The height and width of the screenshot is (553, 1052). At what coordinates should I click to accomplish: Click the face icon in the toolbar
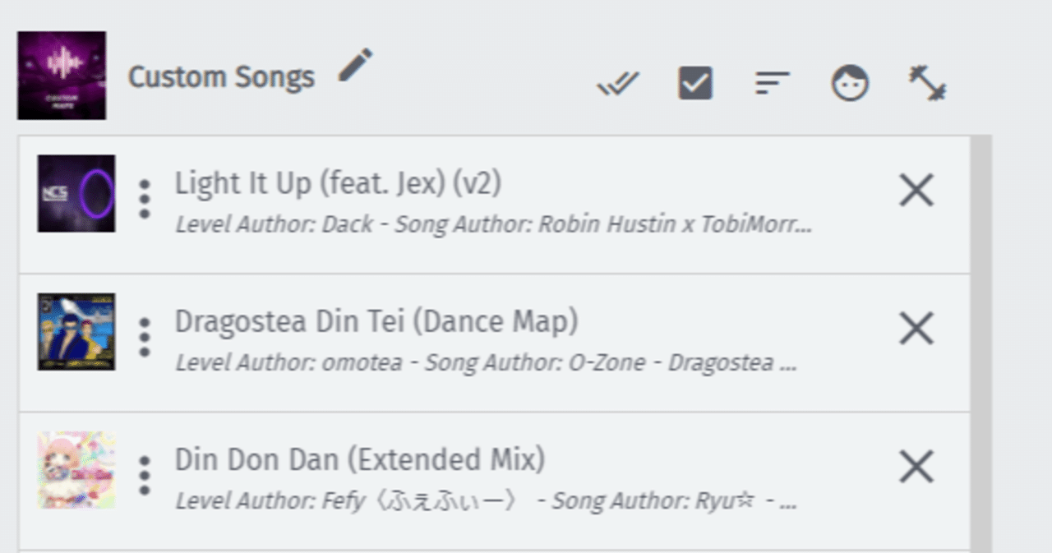pyautogui.click(x=850, y=84)
